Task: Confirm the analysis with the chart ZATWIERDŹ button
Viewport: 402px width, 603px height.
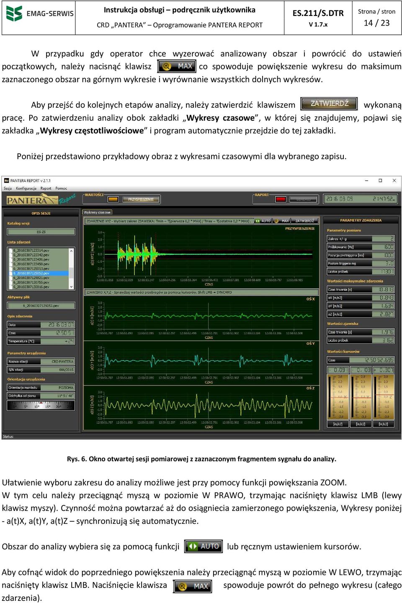Action: pos(304,221)
